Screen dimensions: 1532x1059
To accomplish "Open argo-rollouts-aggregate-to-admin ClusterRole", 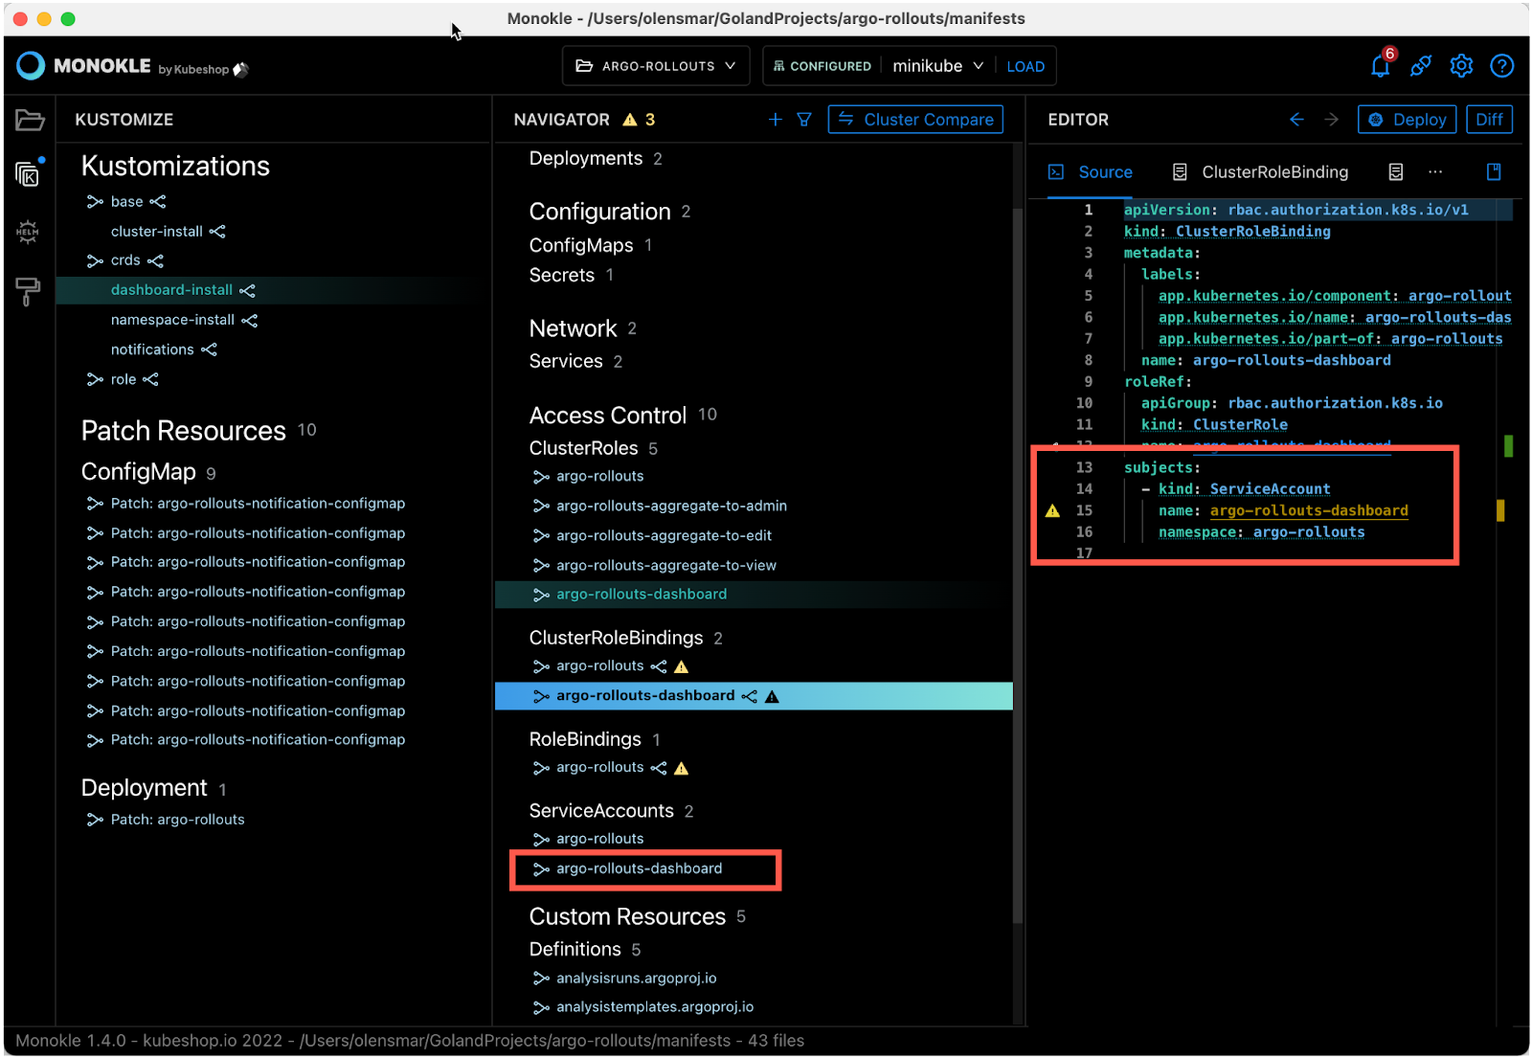I will tap(671, 506).
